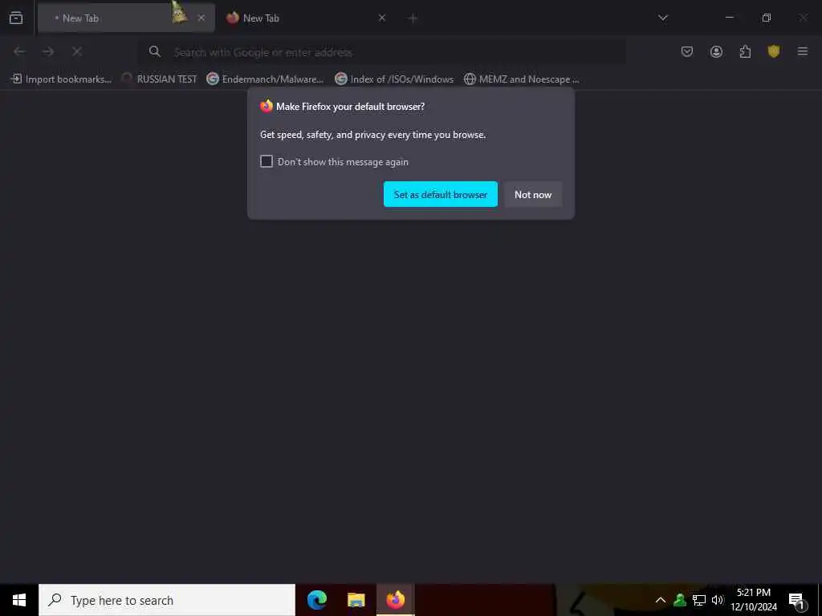822x616 pixels.
Task: Open the volume control
Action: 717,600
